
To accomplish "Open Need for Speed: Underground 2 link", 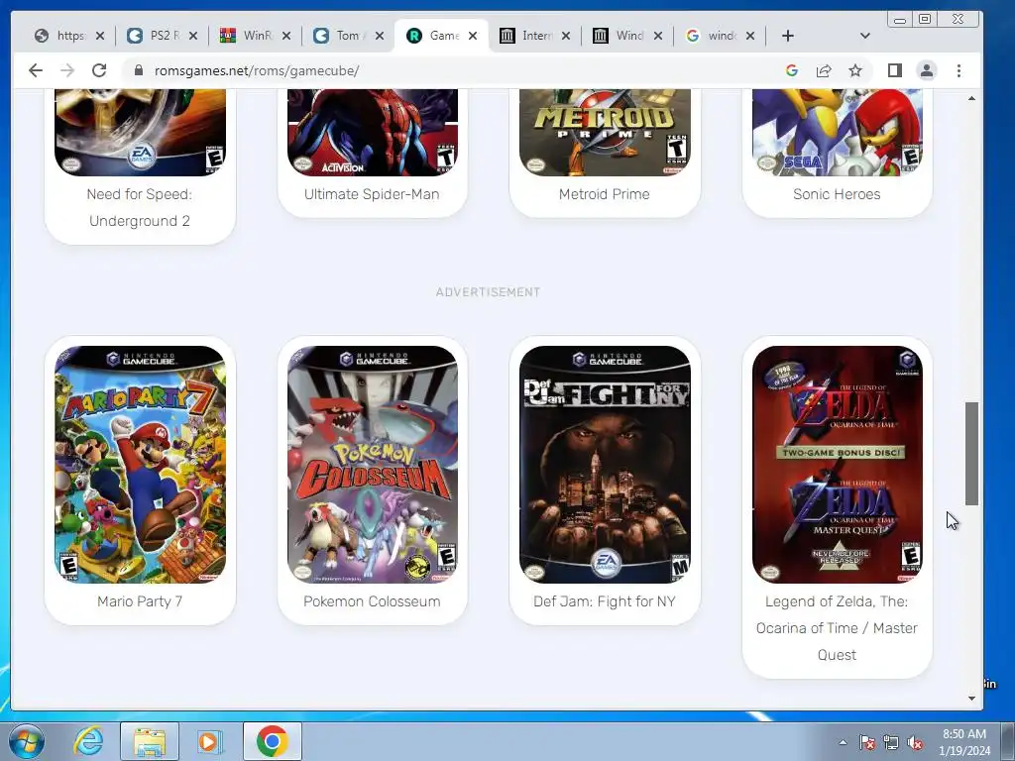I will pos(140,207).
